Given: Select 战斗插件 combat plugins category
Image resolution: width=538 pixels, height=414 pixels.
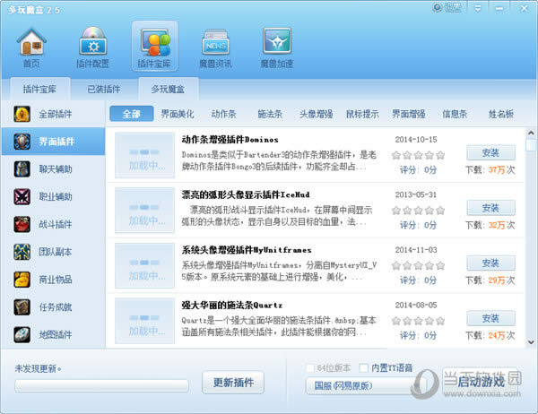Looking at the screenshot, I should coord(52,224).
